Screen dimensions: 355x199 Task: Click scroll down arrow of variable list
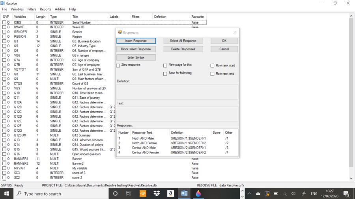(351, 178)
